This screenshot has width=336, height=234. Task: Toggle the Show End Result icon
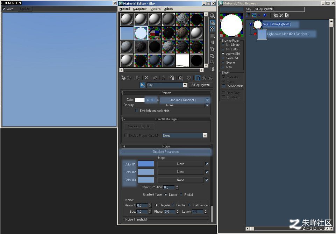(x=198, y=78)
